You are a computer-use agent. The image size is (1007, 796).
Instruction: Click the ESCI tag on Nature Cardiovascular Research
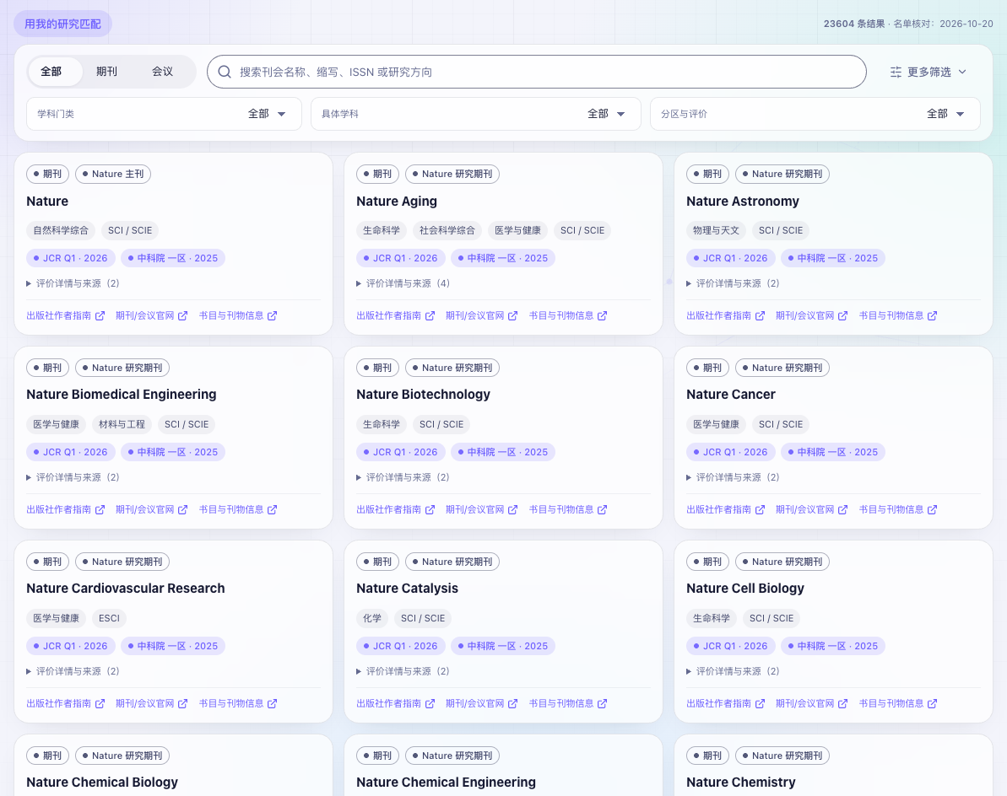109,618
